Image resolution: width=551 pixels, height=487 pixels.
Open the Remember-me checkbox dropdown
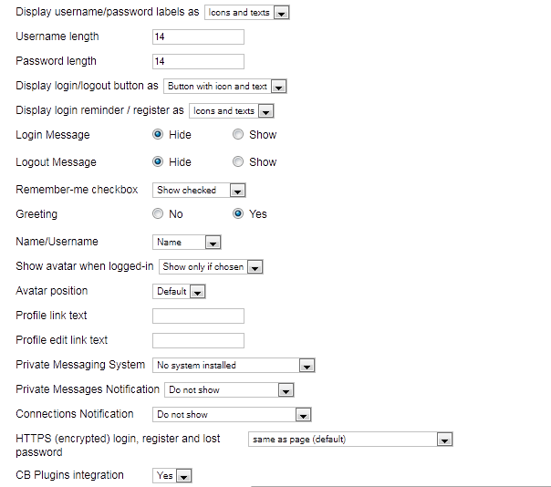[x=199, y=191]
